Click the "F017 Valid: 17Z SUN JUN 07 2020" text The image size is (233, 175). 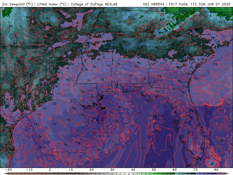[x=200, y=4]
